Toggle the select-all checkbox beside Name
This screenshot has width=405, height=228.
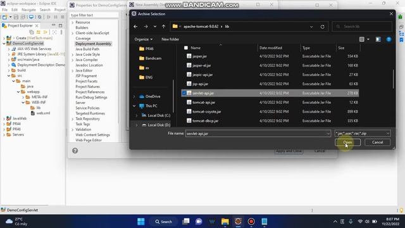186,48
